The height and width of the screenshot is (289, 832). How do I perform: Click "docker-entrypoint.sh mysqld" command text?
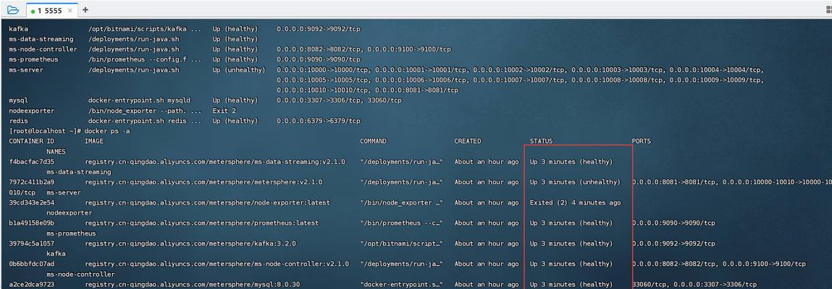point(139,100)
